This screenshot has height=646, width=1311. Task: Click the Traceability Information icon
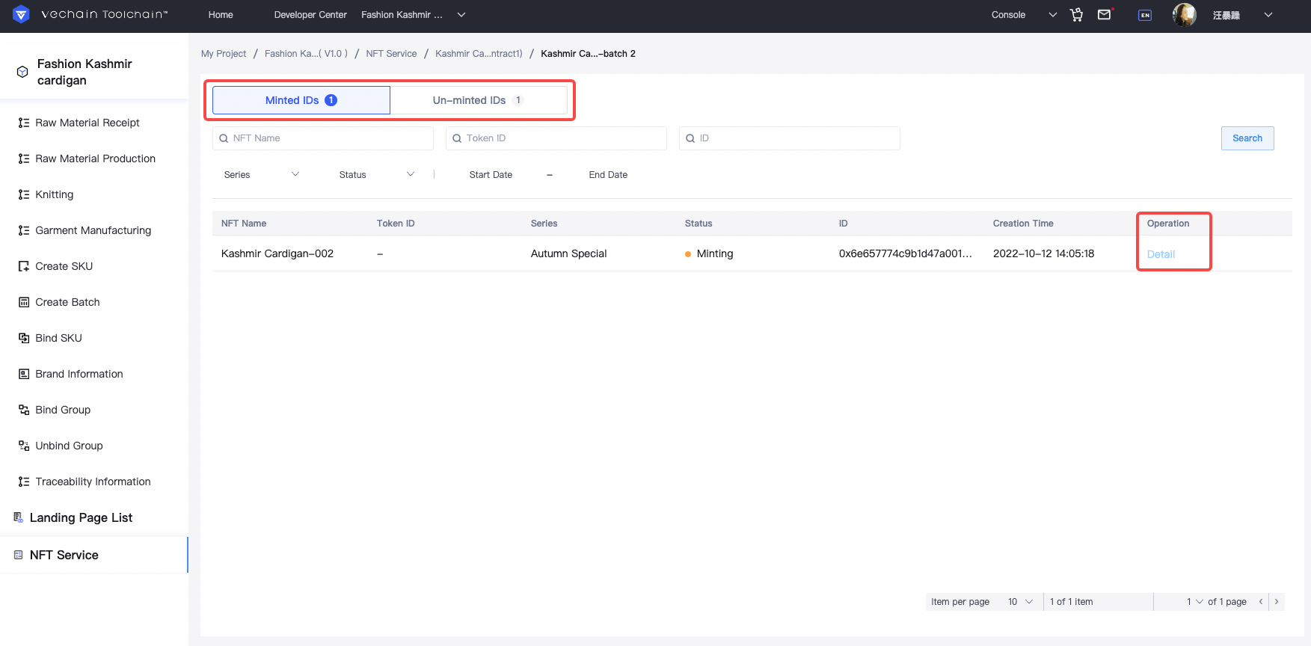tap(24, 482)
